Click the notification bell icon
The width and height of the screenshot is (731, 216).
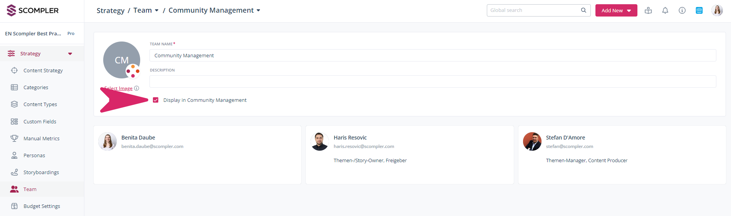click(665, 10)
